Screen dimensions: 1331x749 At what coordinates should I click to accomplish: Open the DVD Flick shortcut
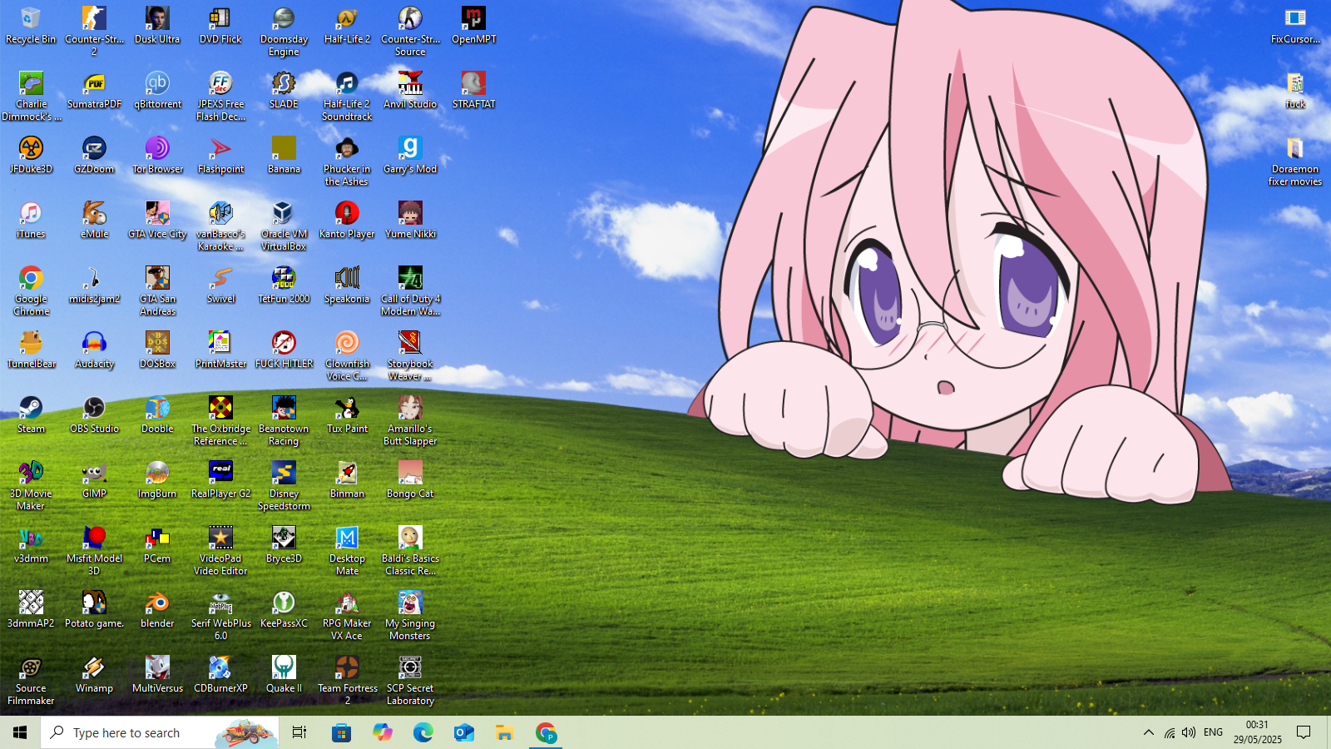click(220, 26)
